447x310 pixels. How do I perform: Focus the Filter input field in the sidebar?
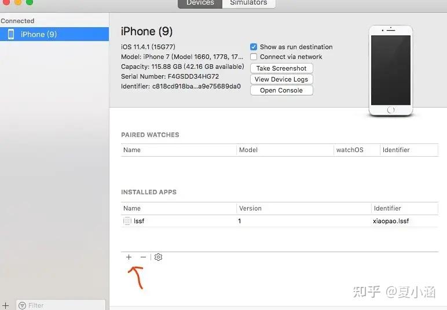[61, 305]
